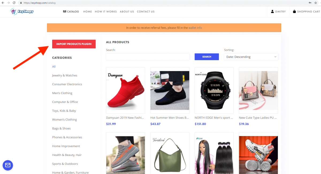This screenshot has height=174, width=321.
Task: Open the DMITRY user account menu
Action: (x=278, y=11)
